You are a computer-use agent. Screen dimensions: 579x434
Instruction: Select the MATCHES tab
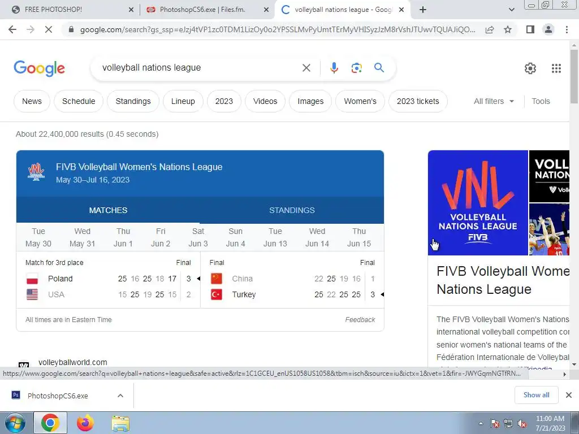pyautogui.click(x=108, y=210)
